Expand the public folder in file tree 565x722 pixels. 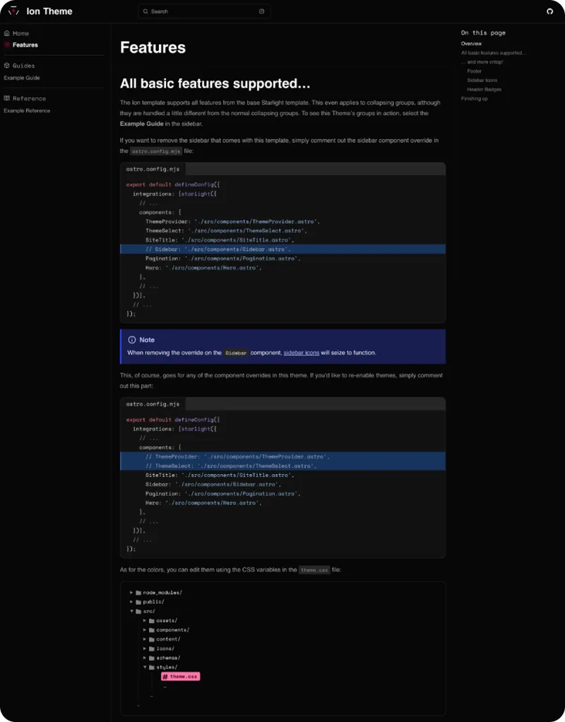click(131, 602)
